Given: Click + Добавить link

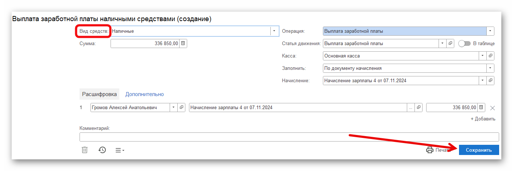Looking at the screenshot, I should [x=483, y=119].
